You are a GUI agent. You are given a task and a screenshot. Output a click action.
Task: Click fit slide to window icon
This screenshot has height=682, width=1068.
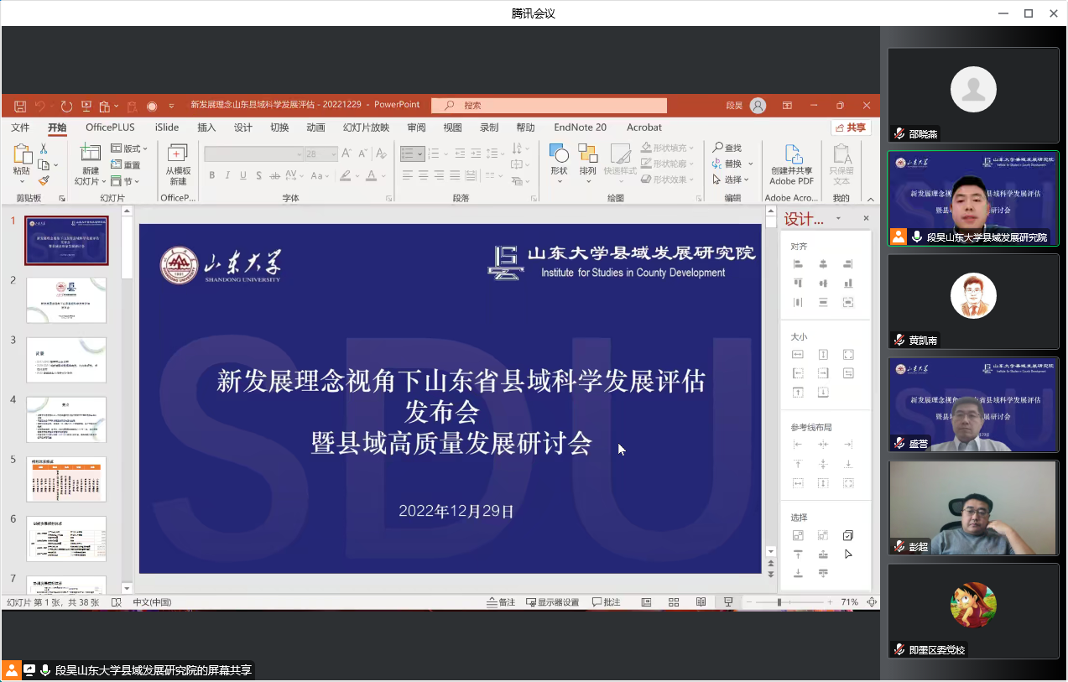[872, 602]
